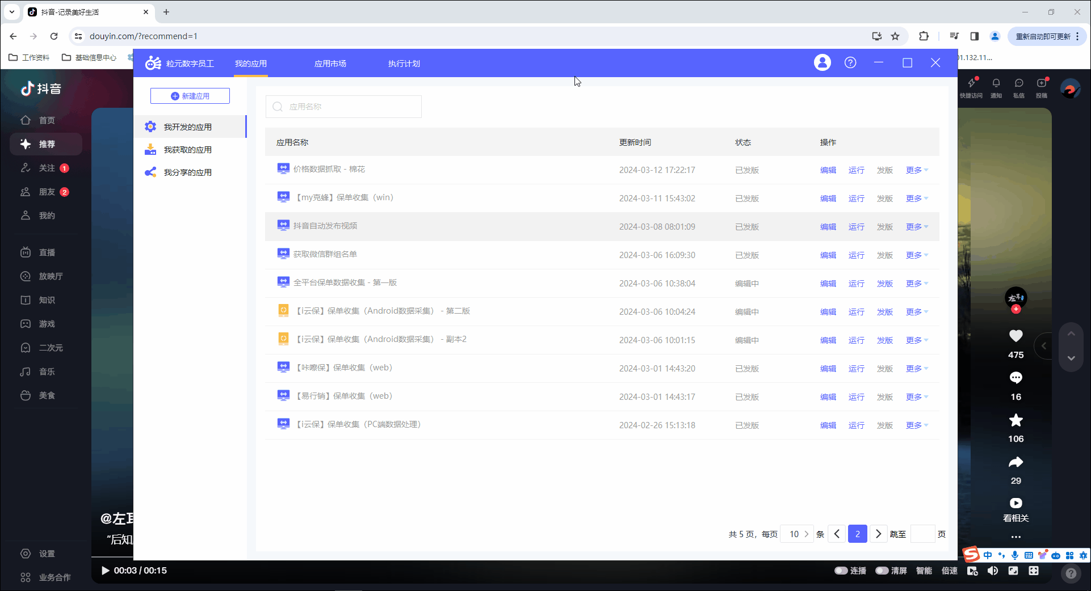Screen dimensions: 1091x591
Task: Go to the next page of applications
Action: pyautogui.click(x=878, y=534)
